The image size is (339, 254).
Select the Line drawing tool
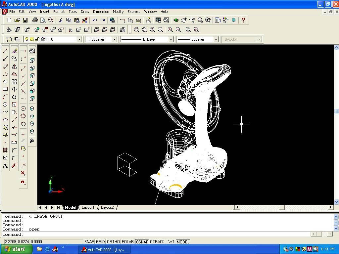pyautogui.click(x=5, y=51)
